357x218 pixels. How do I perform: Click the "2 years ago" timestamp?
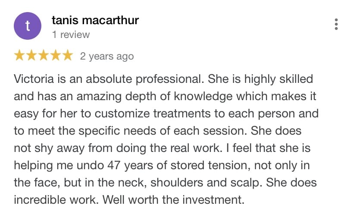coord(107,56)
